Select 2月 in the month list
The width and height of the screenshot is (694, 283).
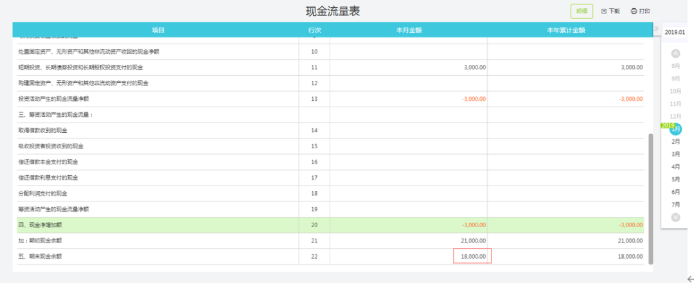tap(675, 141)
